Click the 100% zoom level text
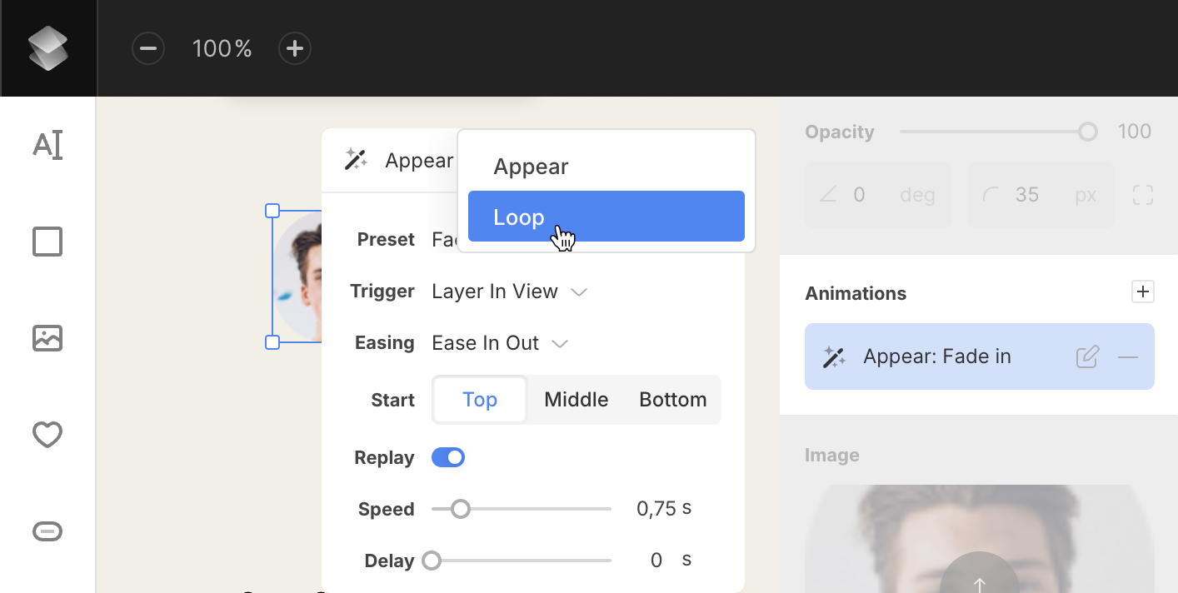The width and height of the screenshot is (1178, 593). (x=222, y=49)
